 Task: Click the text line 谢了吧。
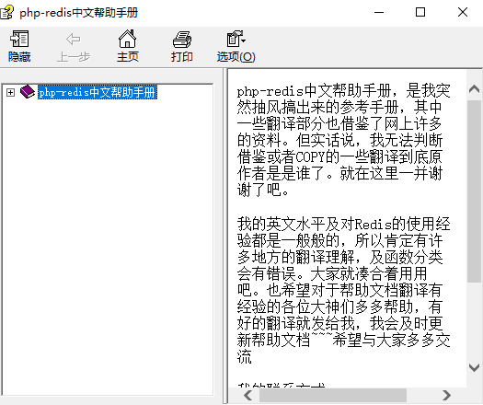pyautogui.click(x=263, y=190)
